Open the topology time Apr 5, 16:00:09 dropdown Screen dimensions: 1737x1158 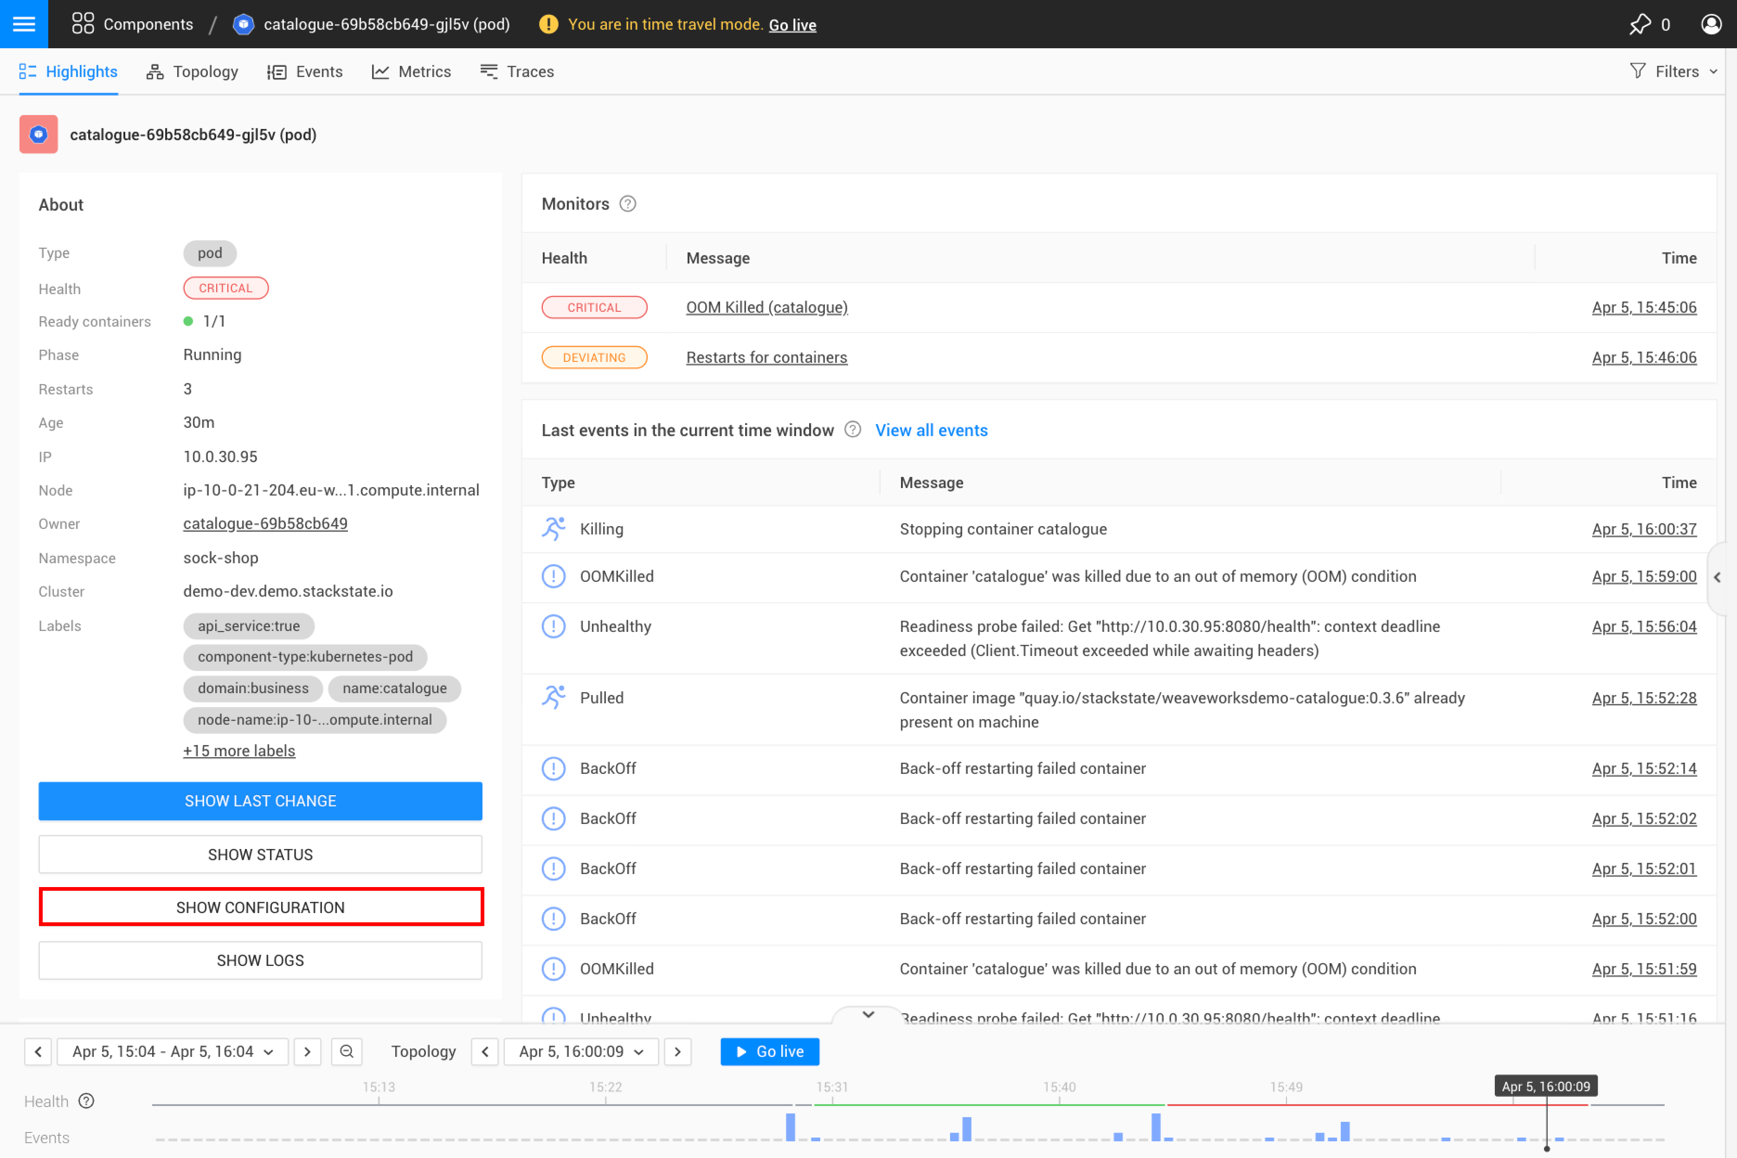click(x=580, y=1051)
